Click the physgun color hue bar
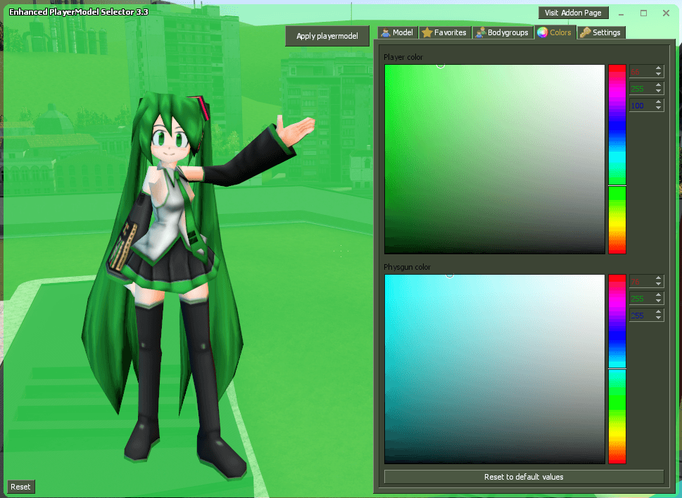Image resolution: width=682 pixels, height=498 pixels. tap(617, 369)
